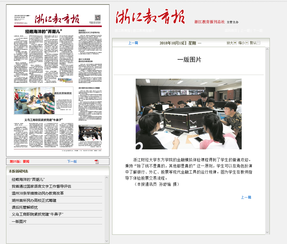Click 下一期 in top navigation
The width and height of the screenshot is (287, 244).
(258, 31)
